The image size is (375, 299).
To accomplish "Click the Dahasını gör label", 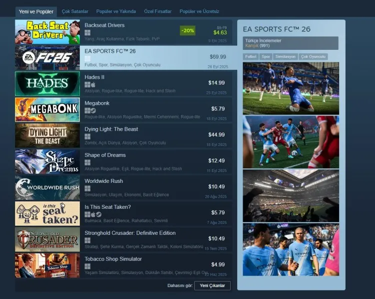I will coord(180,286).
